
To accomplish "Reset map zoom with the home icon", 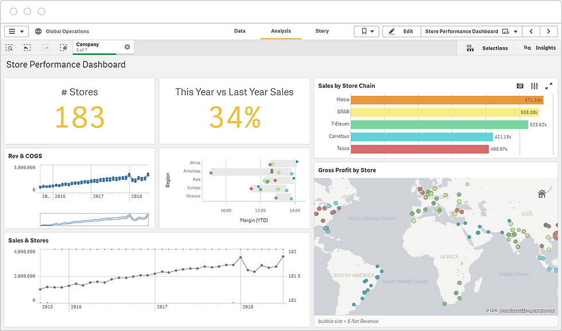I will 541,194.
